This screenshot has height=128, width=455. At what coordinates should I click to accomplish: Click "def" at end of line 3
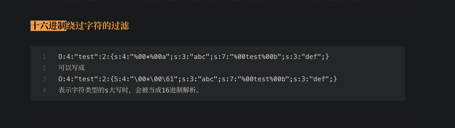pos(319,79)
